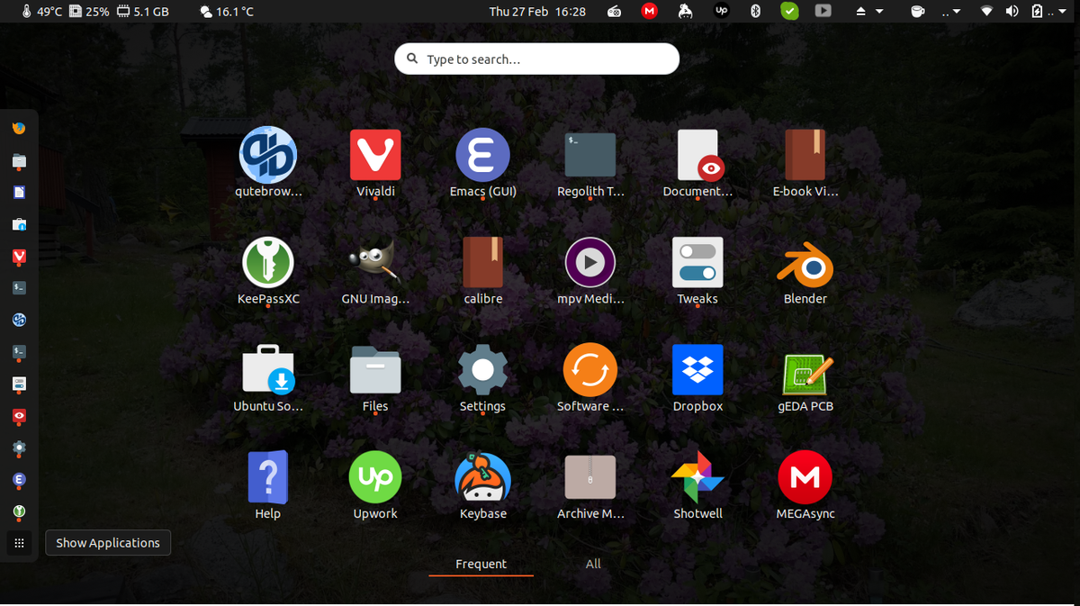Switch to the All applications tab
Image resolution: width=1080 pixels, height=606 pixels.
593,564
